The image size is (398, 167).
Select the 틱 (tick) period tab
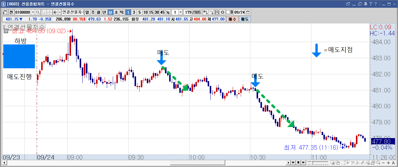pyautogui.click(x=122, y=12)
